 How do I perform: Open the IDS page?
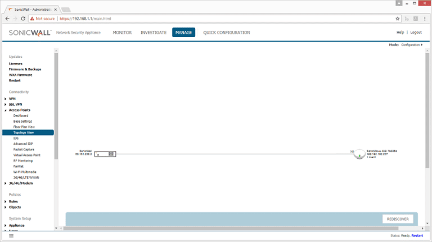tap(16, 138)
